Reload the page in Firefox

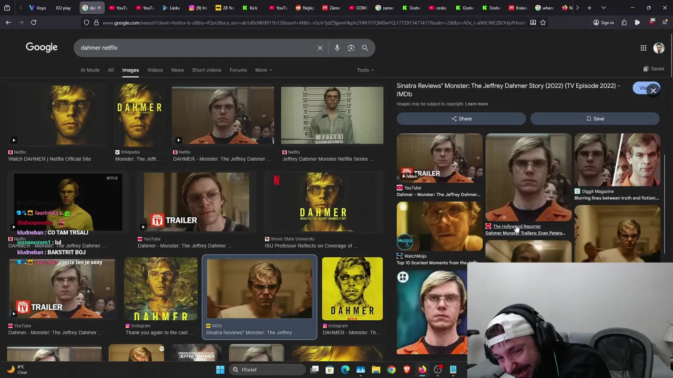(x=34, y=23)
